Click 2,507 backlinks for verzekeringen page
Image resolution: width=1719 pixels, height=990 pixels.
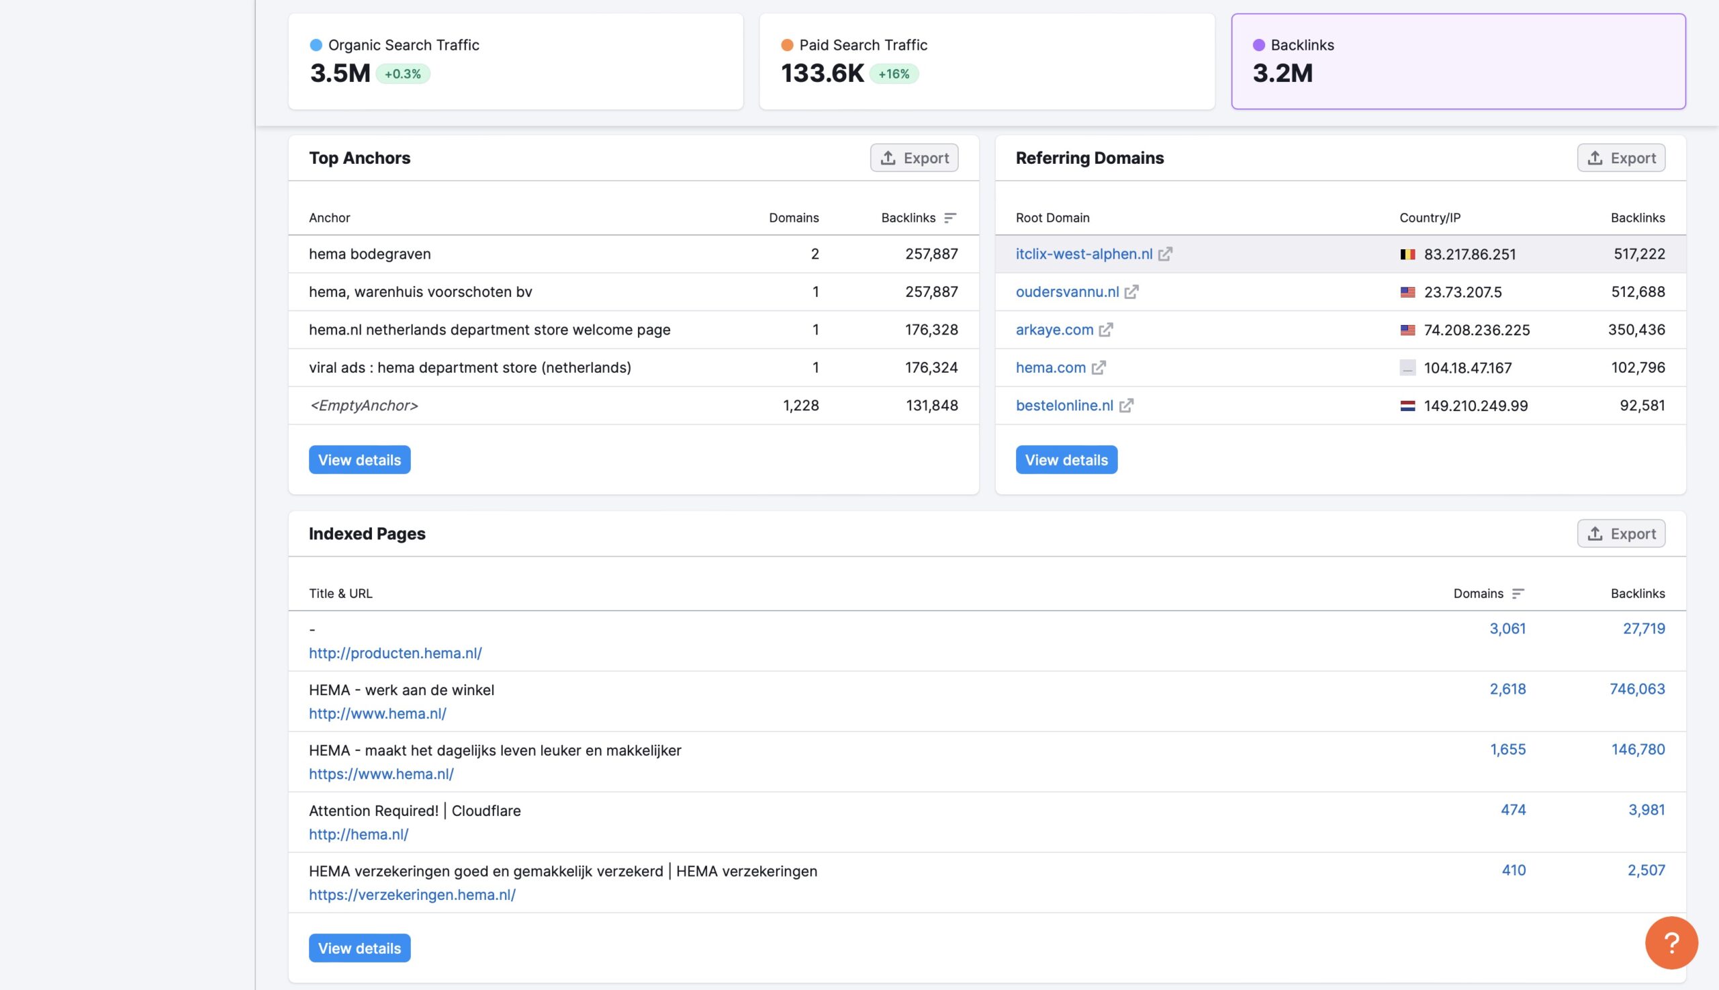click(x=1646, y=870)
